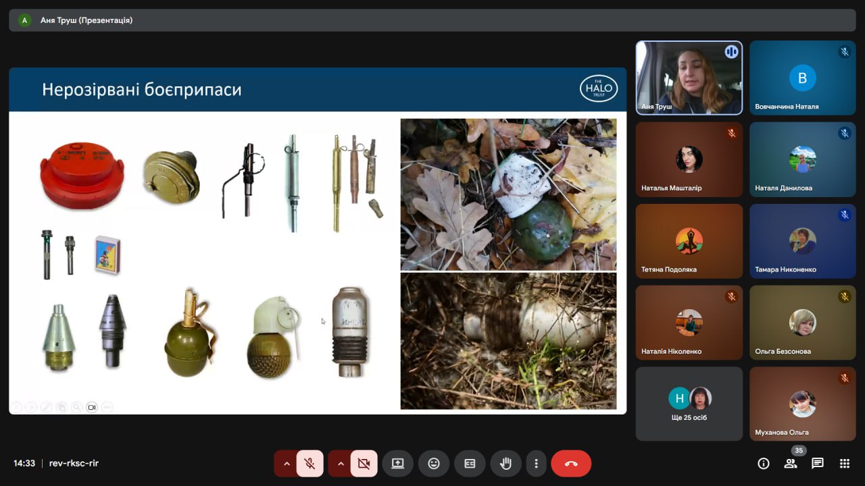Raise hand using the hand icon

click(505, 464)
